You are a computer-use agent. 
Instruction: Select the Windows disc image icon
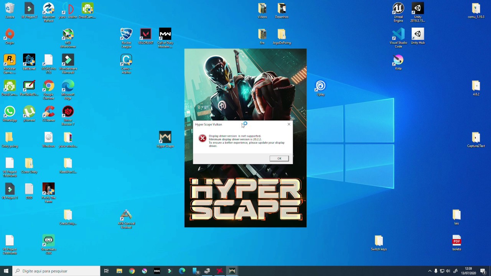coord(48,140)
